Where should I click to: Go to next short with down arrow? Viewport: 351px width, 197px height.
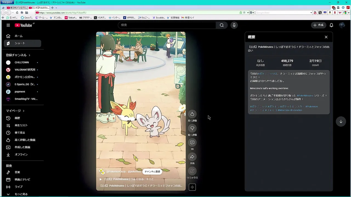pos(341,121)
